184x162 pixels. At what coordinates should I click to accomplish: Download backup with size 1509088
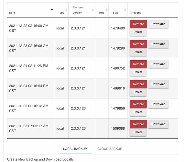tap(158, 124)
